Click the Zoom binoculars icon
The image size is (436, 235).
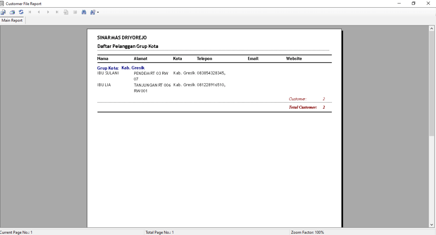click(92, 12)
